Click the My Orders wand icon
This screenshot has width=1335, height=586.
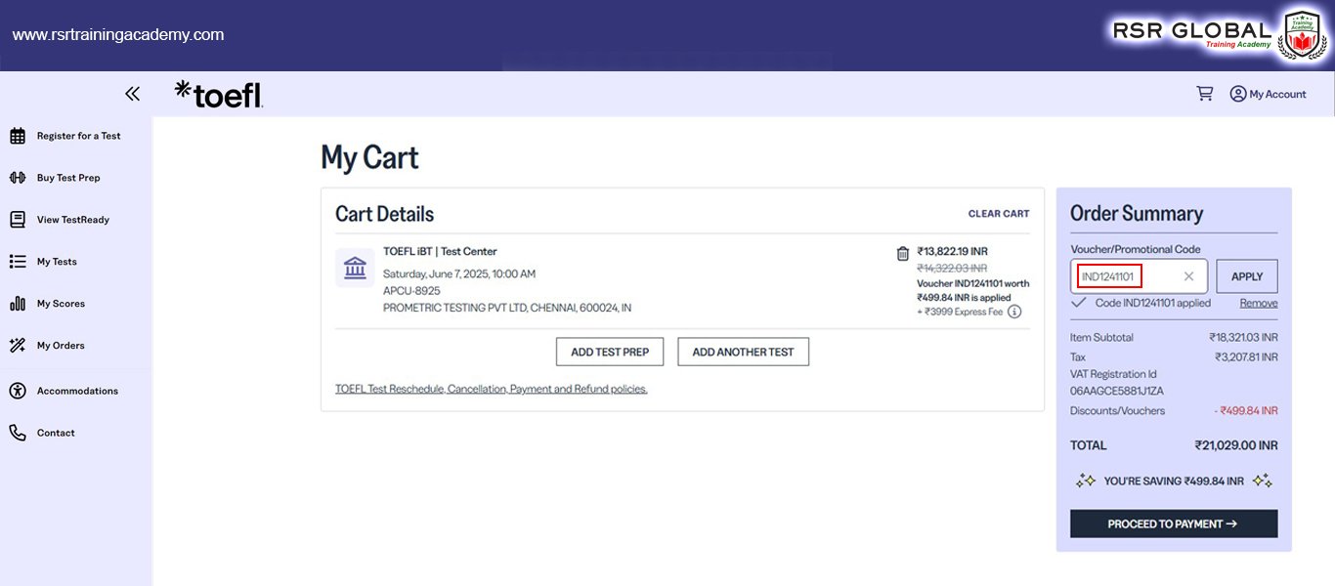18,346
